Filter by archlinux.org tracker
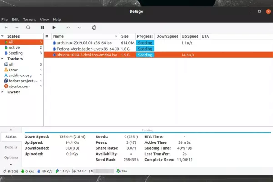The height and width of the screenshot is (182, 273). pyautogui.click(x=21, y=75)
